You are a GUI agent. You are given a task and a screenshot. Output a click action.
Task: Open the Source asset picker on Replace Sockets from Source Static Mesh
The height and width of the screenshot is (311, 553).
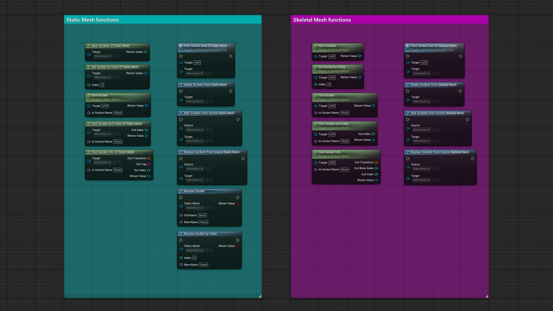click(194, 169)
